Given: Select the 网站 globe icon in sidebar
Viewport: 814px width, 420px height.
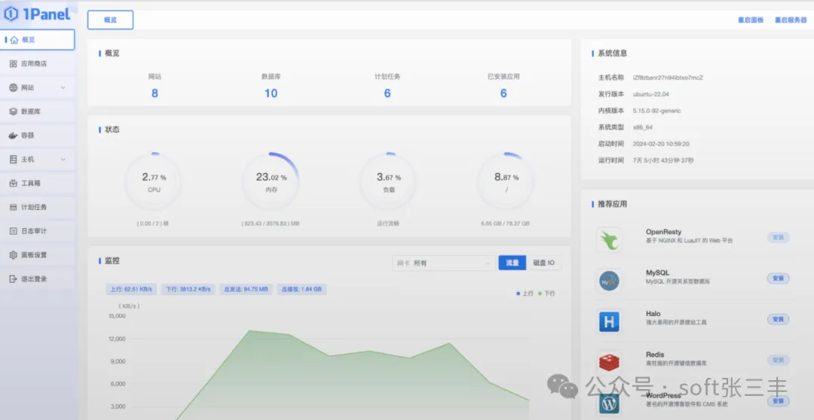Looking at the screenshot, I should 14,87.
